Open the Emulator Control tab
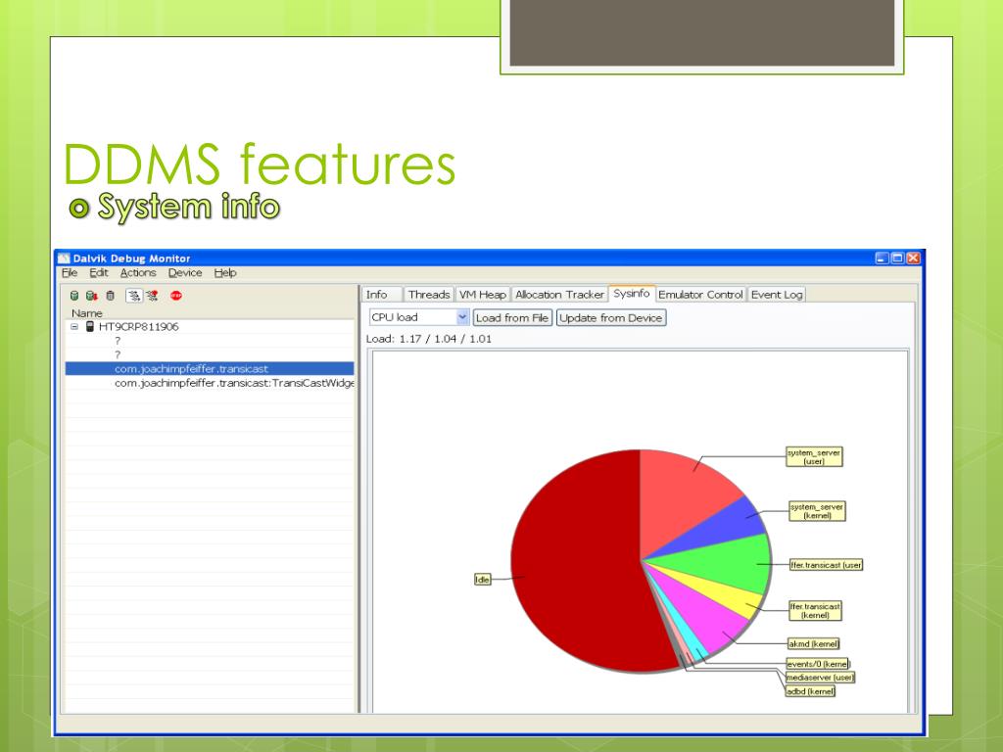The height and width of the screenshot is (752, 1003). pyautogui.click(x=700, y=294)
